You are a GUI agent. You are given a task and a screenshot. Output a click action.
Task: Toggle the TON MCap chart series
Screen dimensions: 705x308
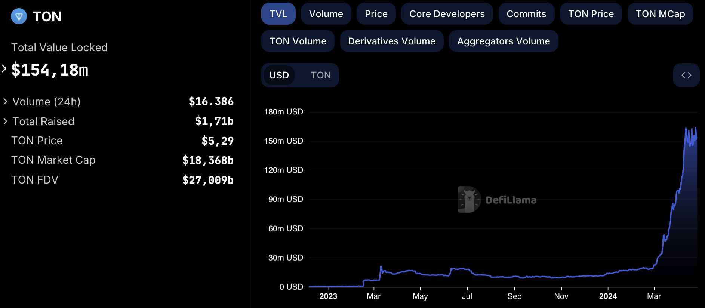pyautogui.click(x=661, y=14)
